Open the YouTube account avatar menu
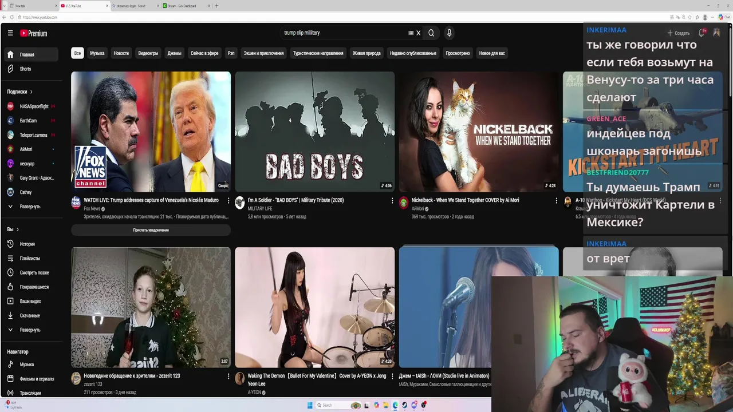 click(x=716, y=33)
